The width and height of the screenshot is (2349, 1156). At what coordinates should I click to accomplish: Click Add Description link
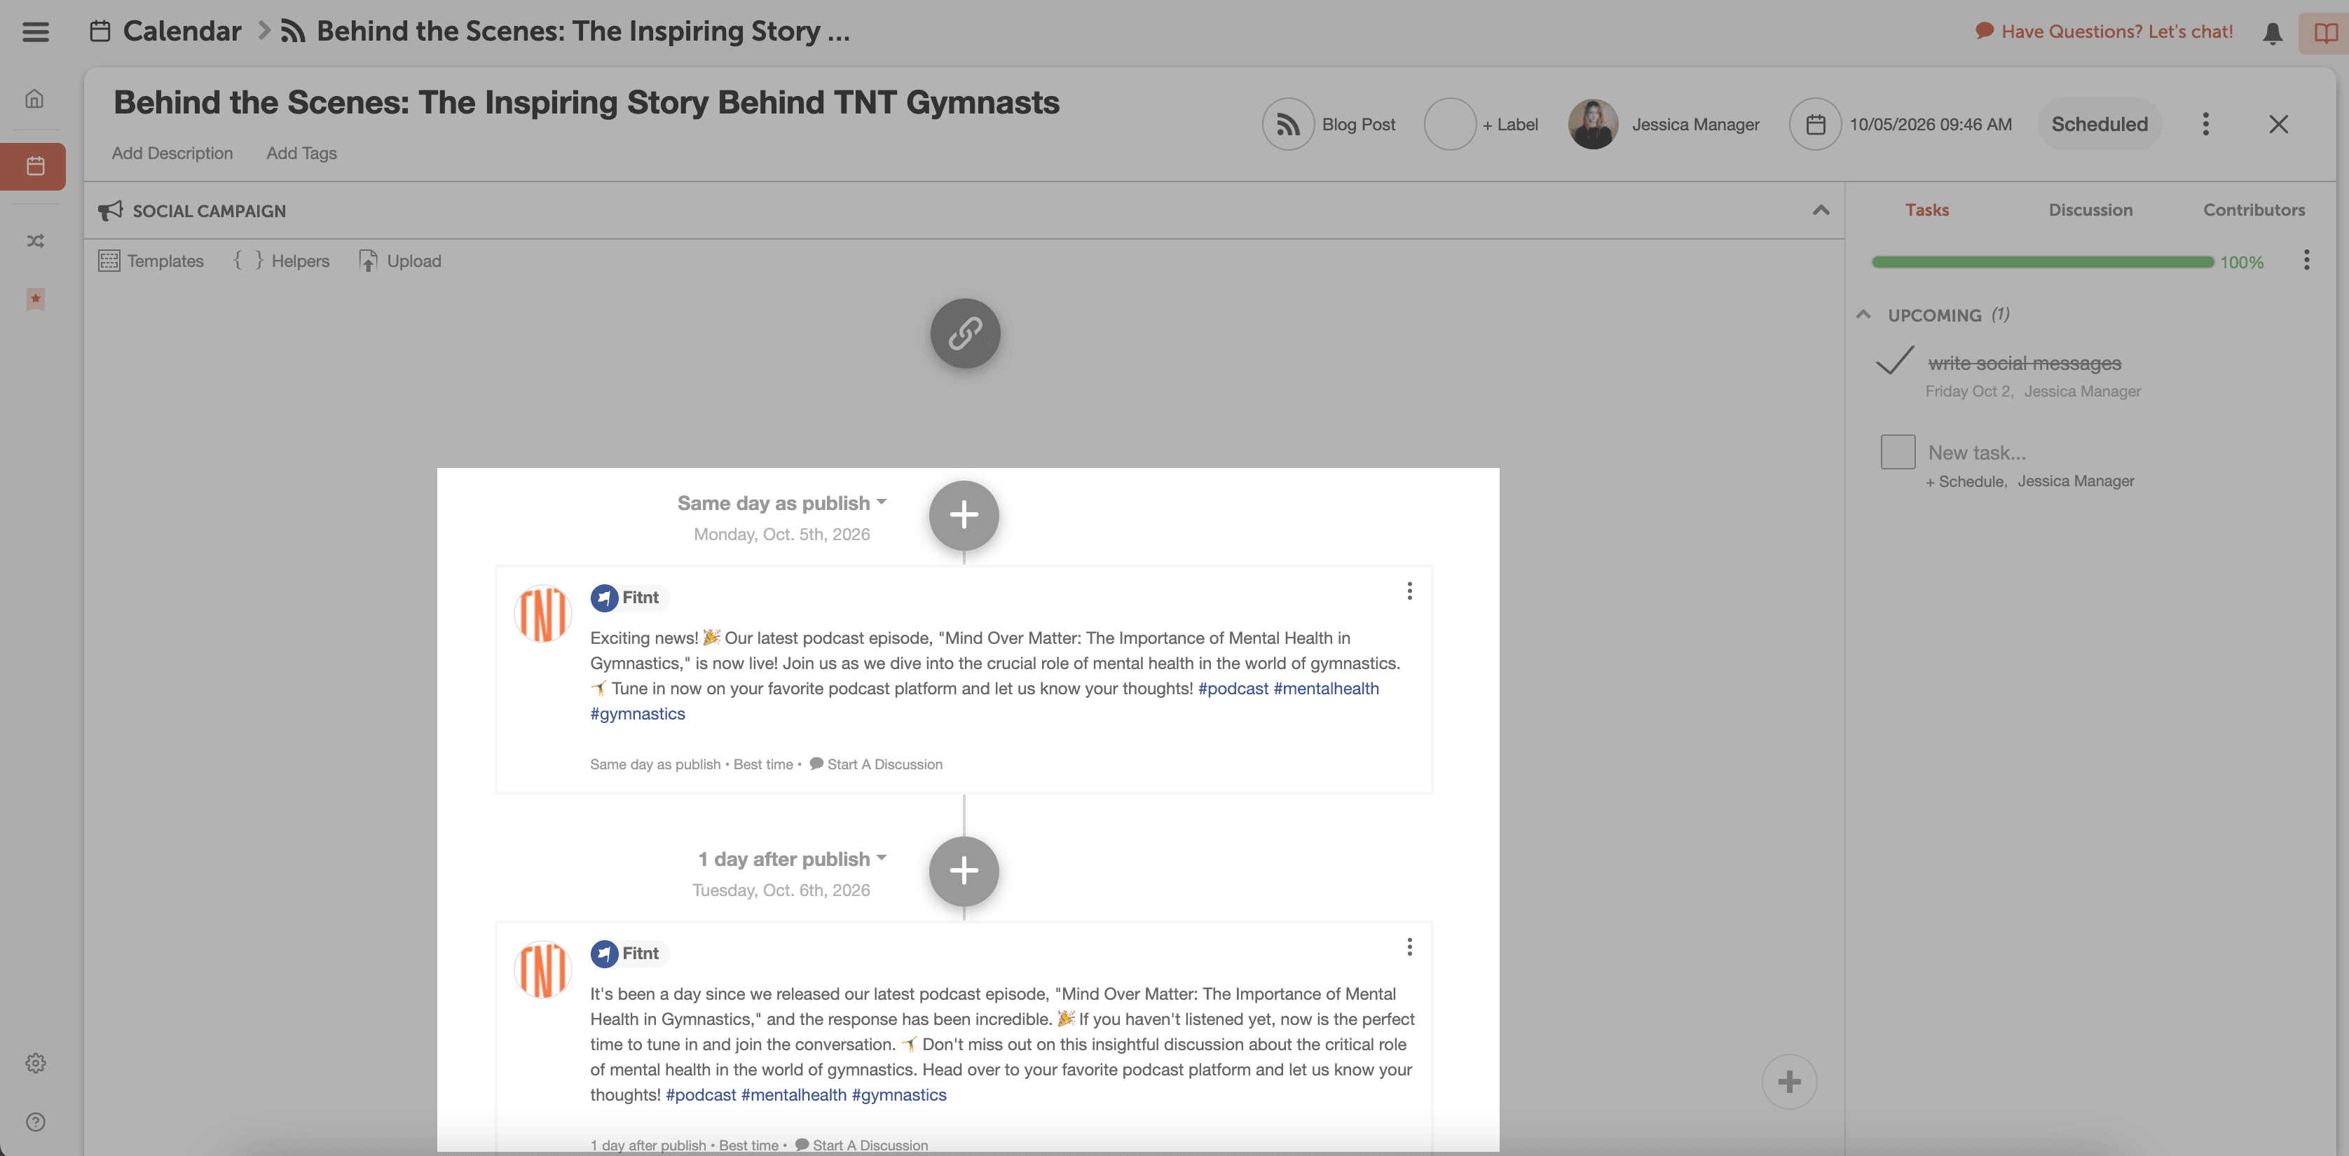[172, 153]
